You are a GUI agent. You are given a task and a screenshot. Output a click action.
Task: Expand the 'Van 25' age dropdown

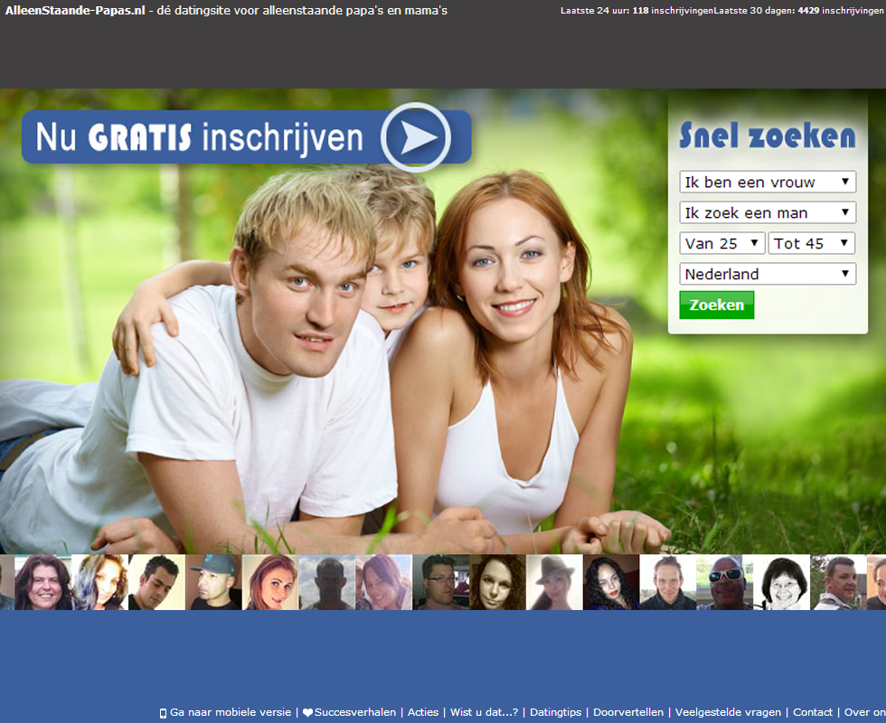(721, 243)
